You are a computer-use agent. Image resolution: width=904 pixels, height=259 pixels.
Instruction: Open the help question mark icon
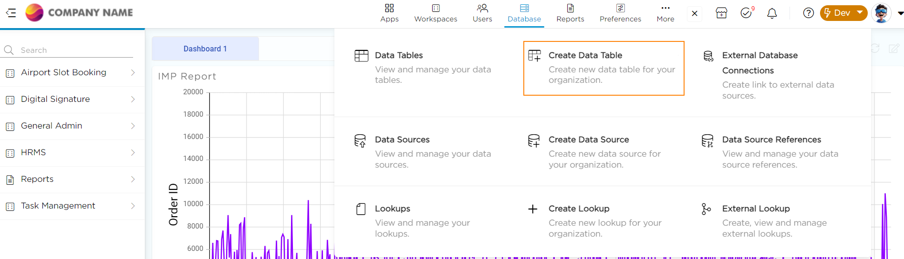click(x=808, y=13)
